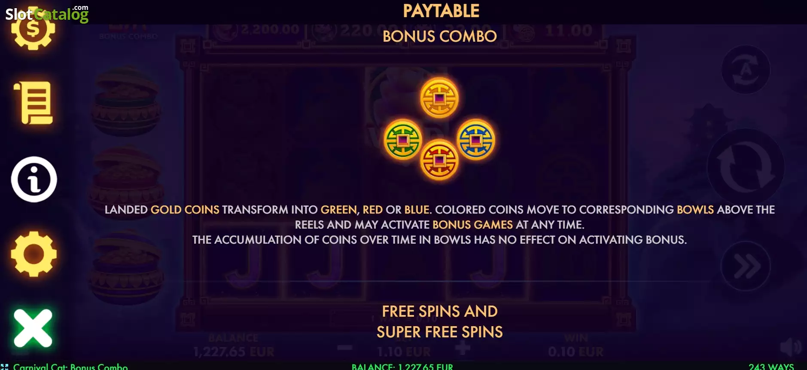Select the Bonus Combo heading
Screen dimensions: 807x370
pos(440,36)
